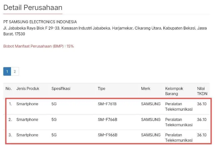Click SAMSUNG brand in SM-F966B row
The image size is (216, 152).
pyautogui.click(x=151, y=135)
